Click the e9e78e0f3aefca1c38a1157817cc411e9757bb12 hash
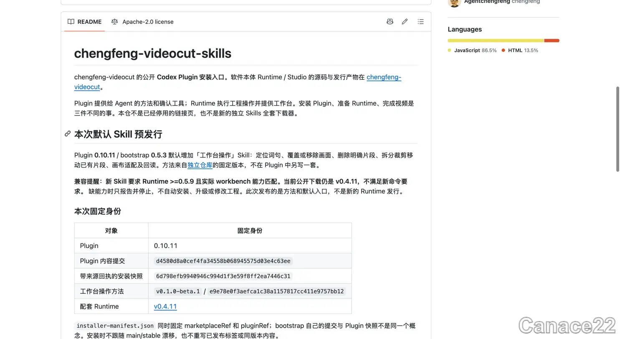This screenshot has width=620, height=339. [x=276, y=291]
